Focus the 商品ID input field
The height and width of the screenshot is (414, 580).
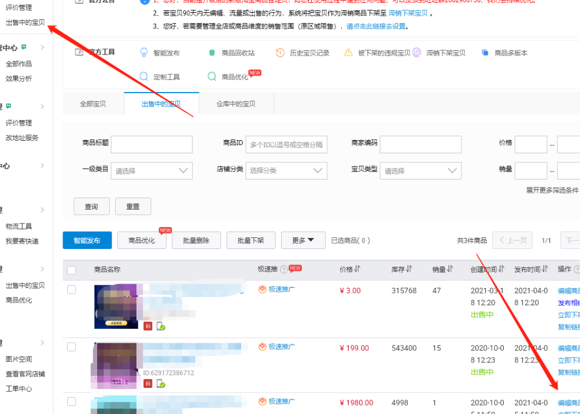(x=286, y=144)
